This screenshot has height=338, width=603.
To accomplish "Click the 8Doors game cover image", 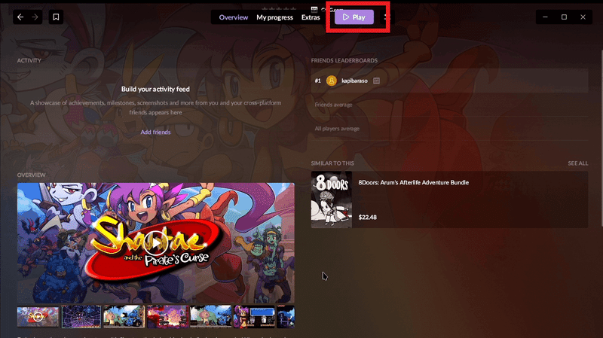I will 332,199.
